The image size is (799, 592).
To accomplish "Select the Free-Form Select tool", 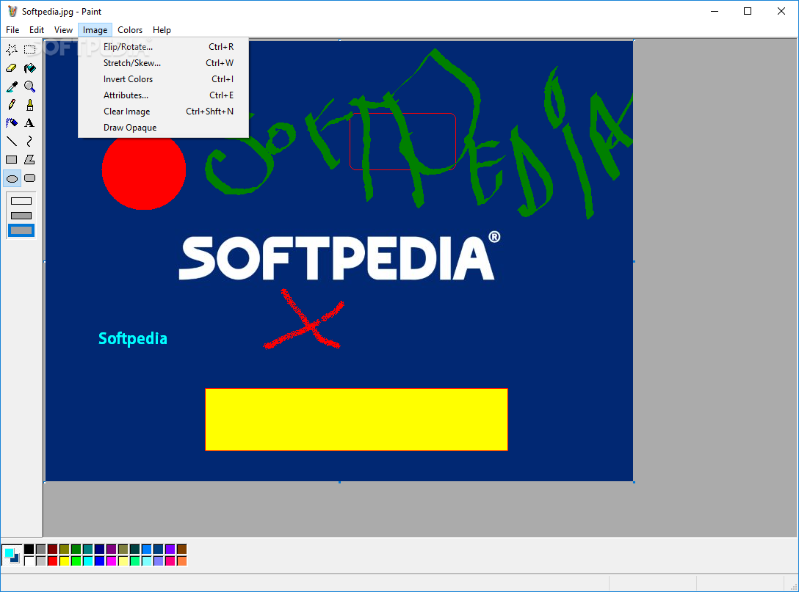I will tap(12, 49).
